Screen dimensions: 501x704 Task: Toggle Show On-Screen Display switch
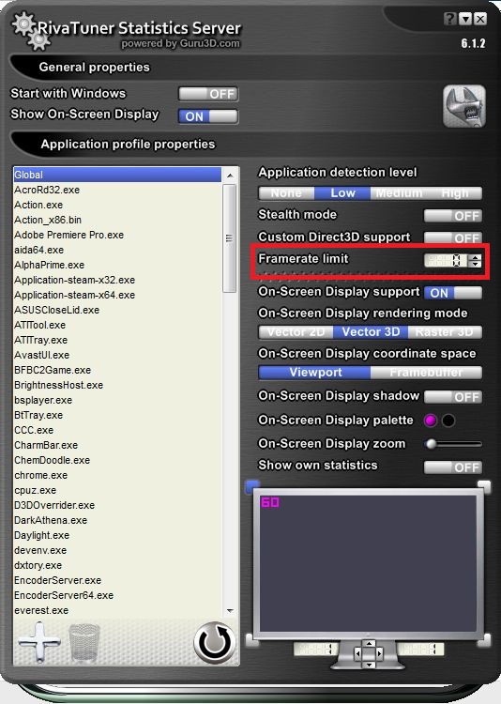[x=208, y=116]
